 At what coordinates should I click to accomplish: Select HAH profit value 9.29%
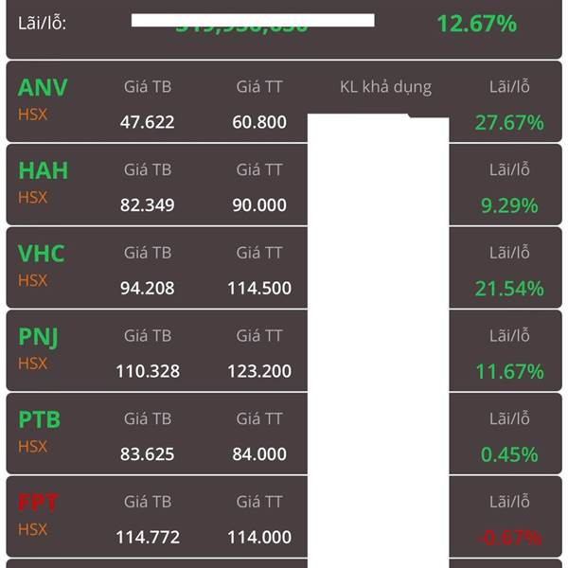[509, 205]
